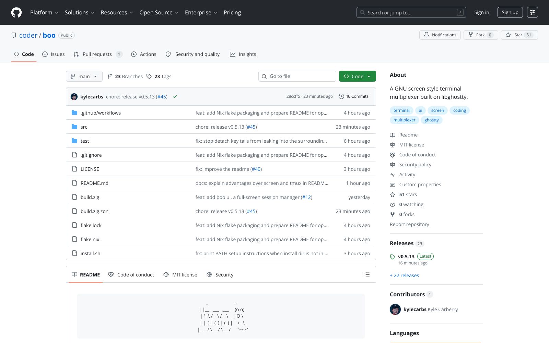The image size is (549, 343).
Task: Click the file icon next to build.zig
Action: coord(74,197)
